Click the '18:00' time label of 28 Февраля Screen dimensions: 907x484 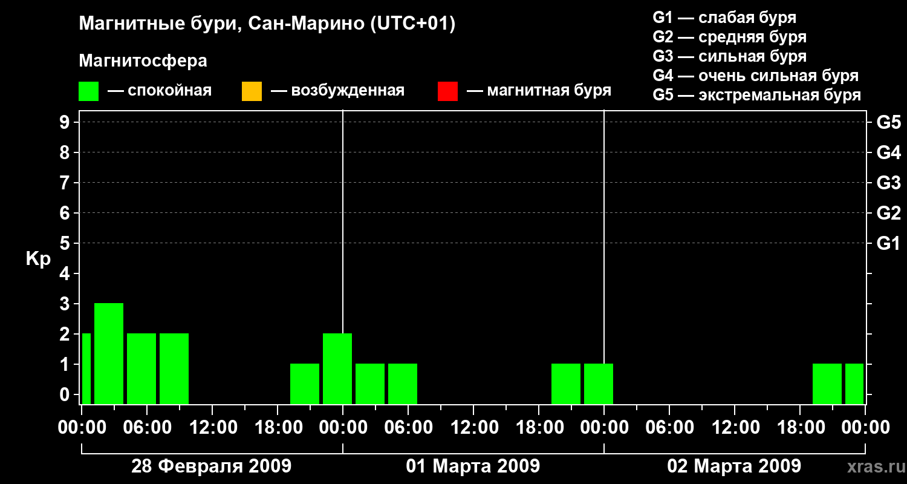(278, 428)
